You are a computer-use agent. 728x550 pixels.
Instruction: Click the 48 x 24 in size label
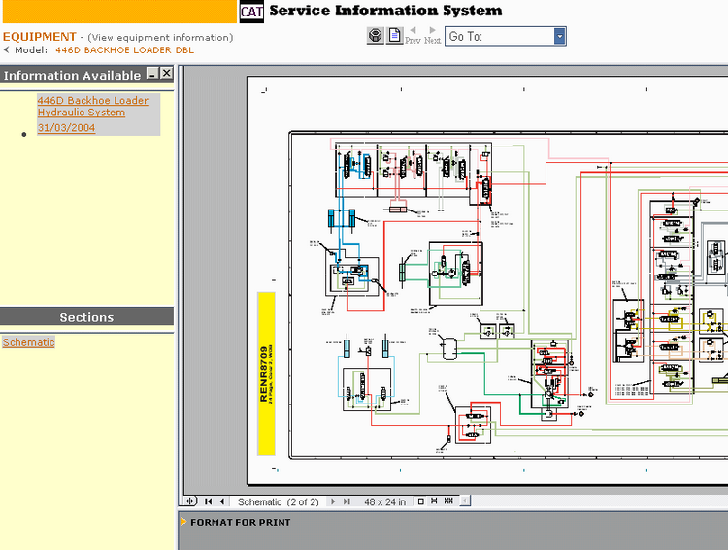tap(385, 502)
